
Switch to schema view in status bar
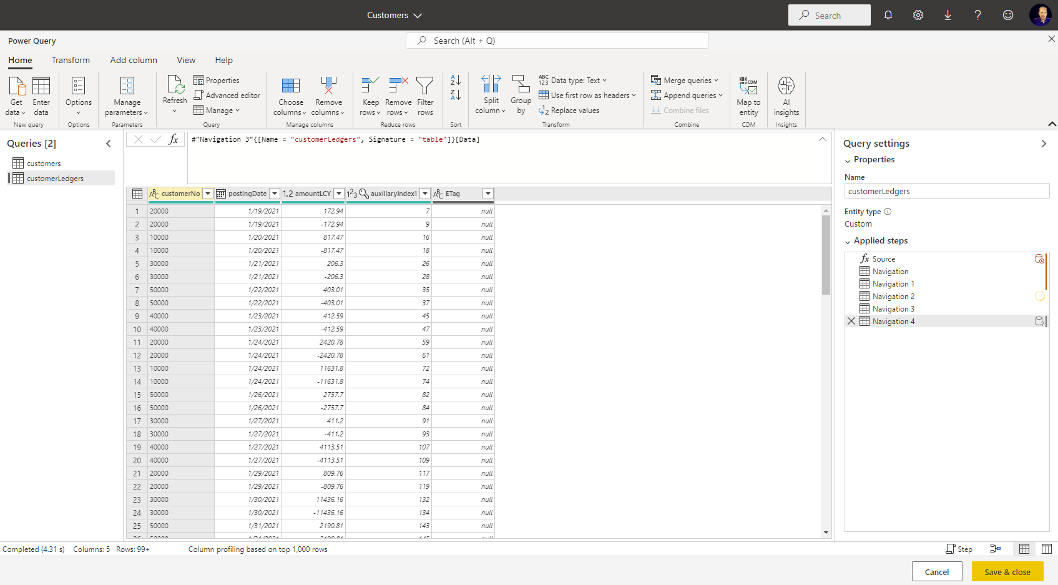point(1047,549)
